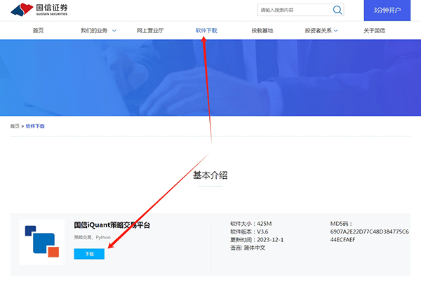Open 关于国信 menu item
421x289 pixels.
pyautogui.click(x=374, y=31)
